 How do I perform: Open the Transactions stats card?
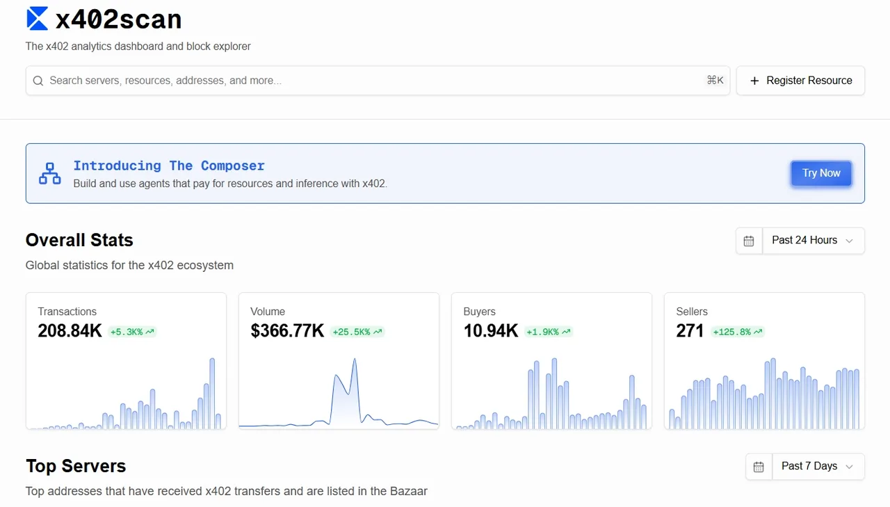click(x=126, y=360)
